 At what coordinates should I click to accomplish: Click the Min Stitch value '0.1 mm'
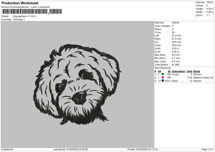[x=176, y=58]
